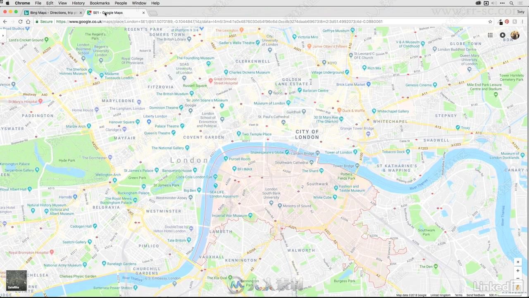Show your location with the target button
Image resolution: width=529 pixels, height=298 pixels.
[518, 262]
